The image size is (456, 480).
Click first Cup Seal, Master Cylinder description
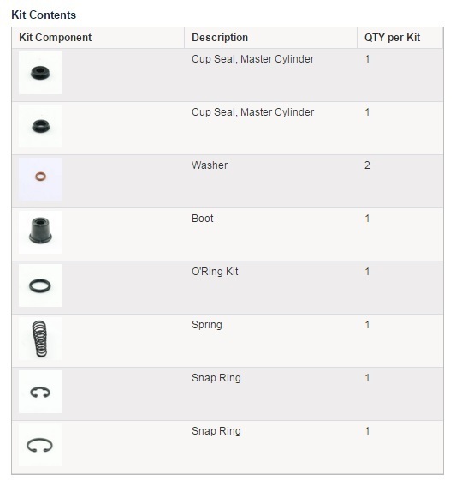pos(252,59)
